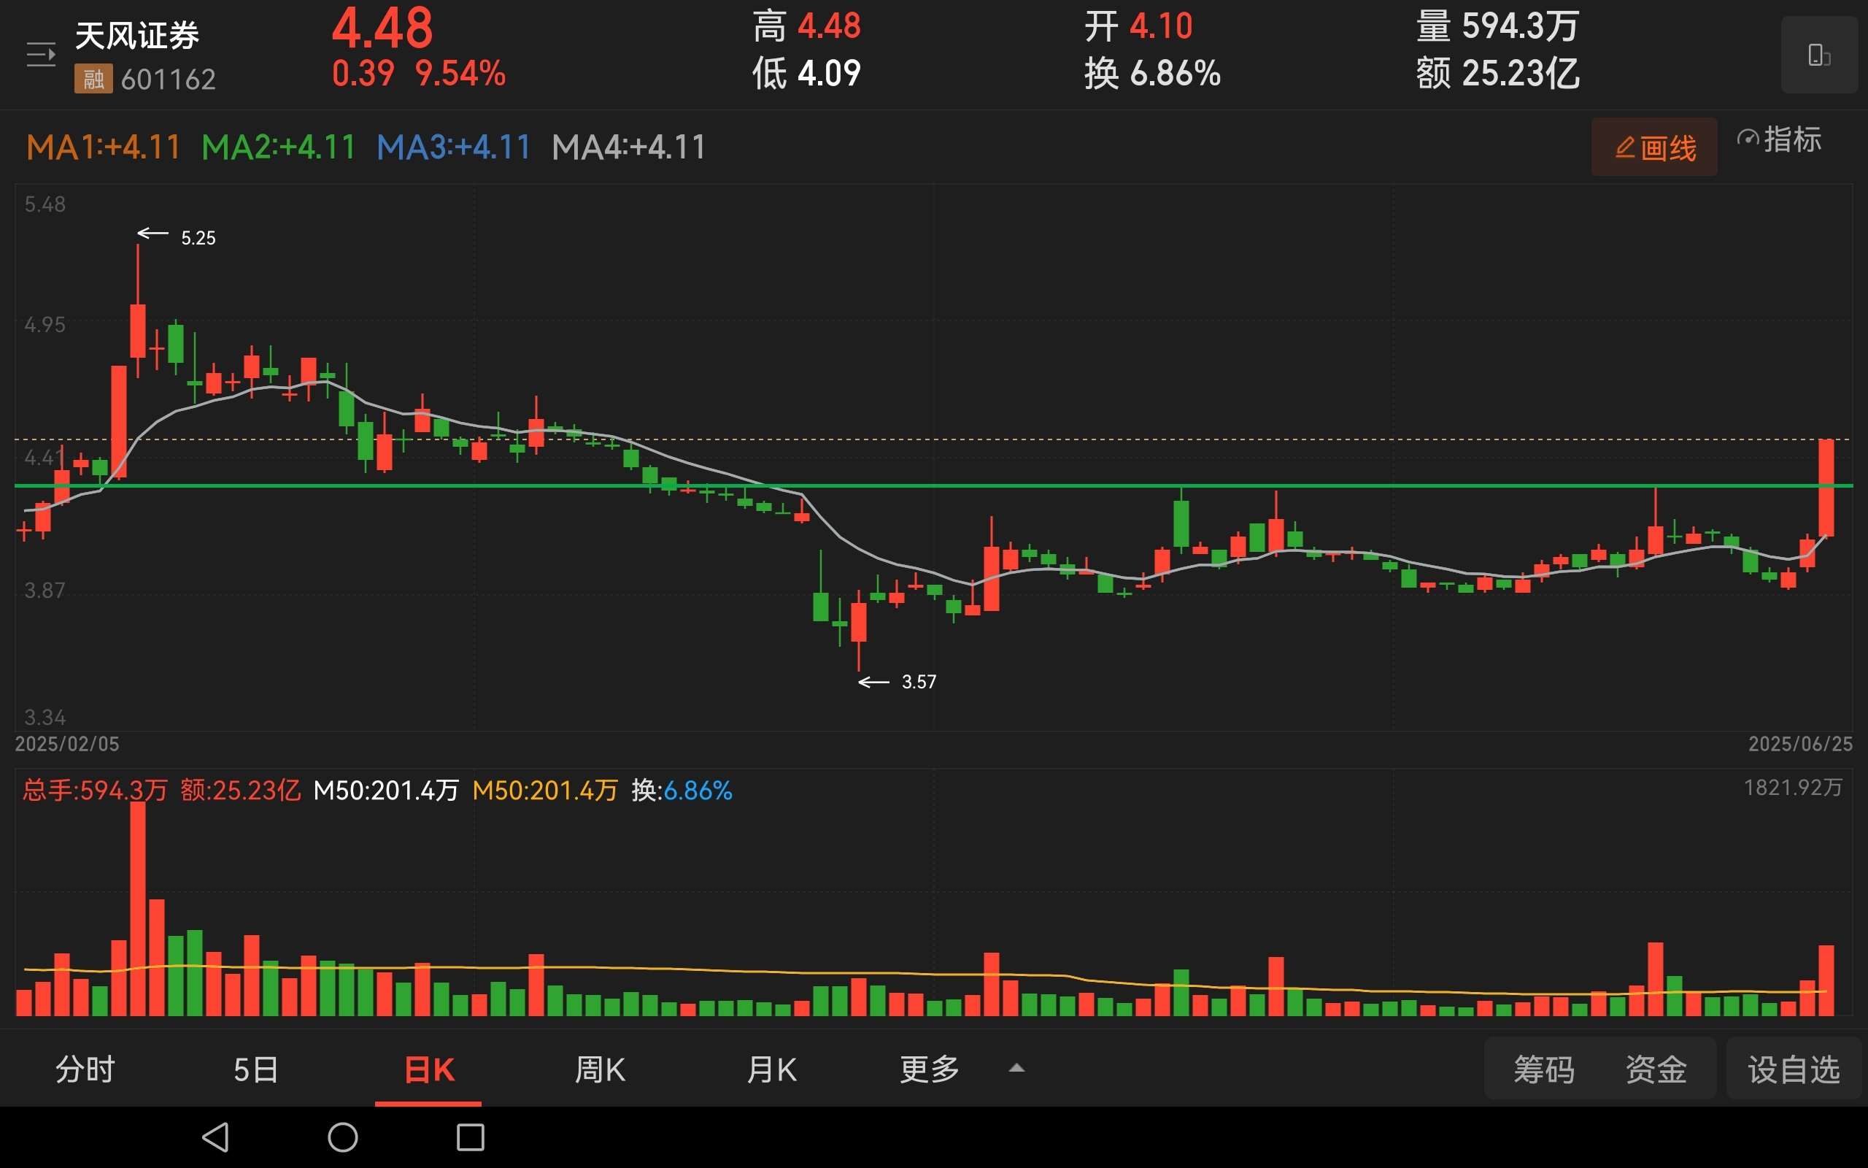Viewport: 1868px width, 1168px height.
Task: Open the stock list menu icon
Action: coord(41,55)
